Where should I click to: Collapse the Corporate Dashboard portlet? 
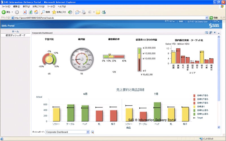coord(219,33)
